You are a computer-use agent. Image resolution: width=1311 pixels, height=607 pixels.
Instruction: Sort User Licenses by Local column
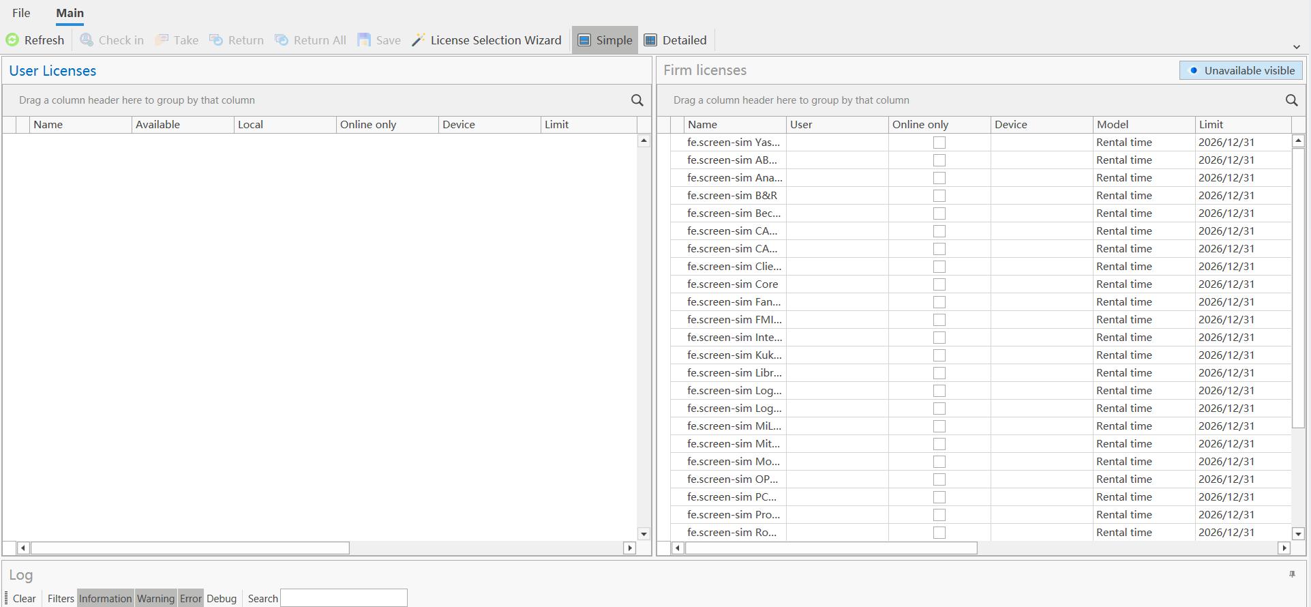285,125
